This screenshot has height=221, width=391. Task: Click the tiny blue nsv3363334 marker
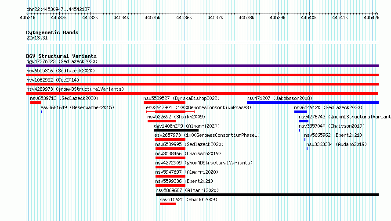coord(307,149)
